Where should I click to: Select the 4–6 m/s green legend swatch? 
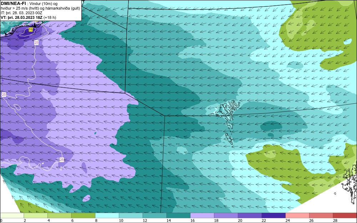click(59, 216)
